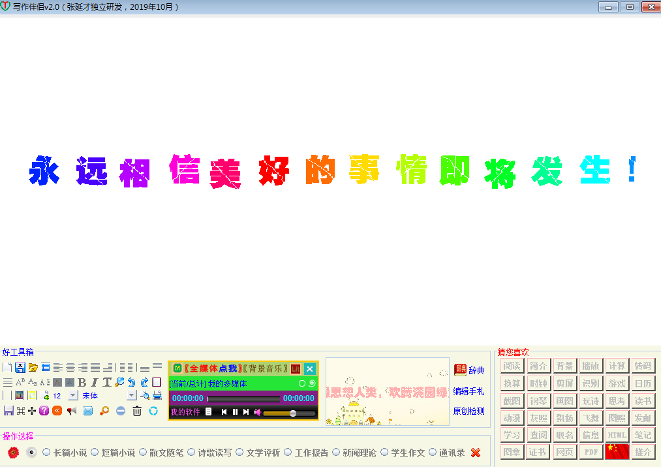Toggle bold text formatting
Image resolution: width=661 pixels, height=467 pixels.
click(x=82, y=382)
